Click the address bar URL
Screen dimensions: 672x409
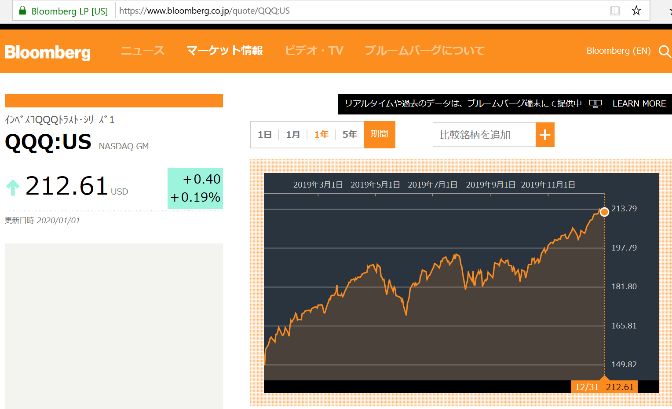pos(205,11)
